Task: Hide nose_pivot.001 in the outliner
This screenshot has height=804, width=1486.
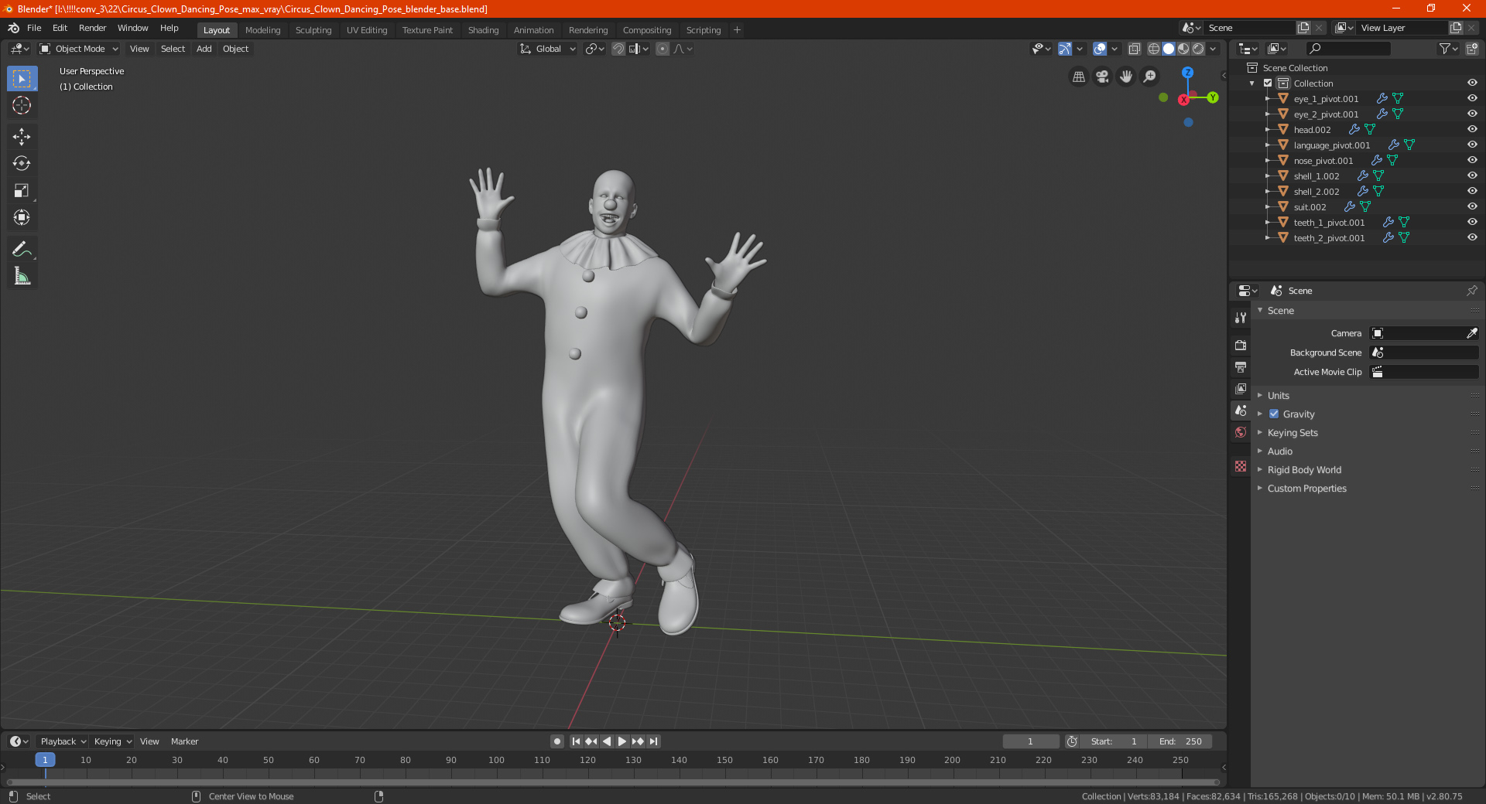Action: [x=1472, y=161]
